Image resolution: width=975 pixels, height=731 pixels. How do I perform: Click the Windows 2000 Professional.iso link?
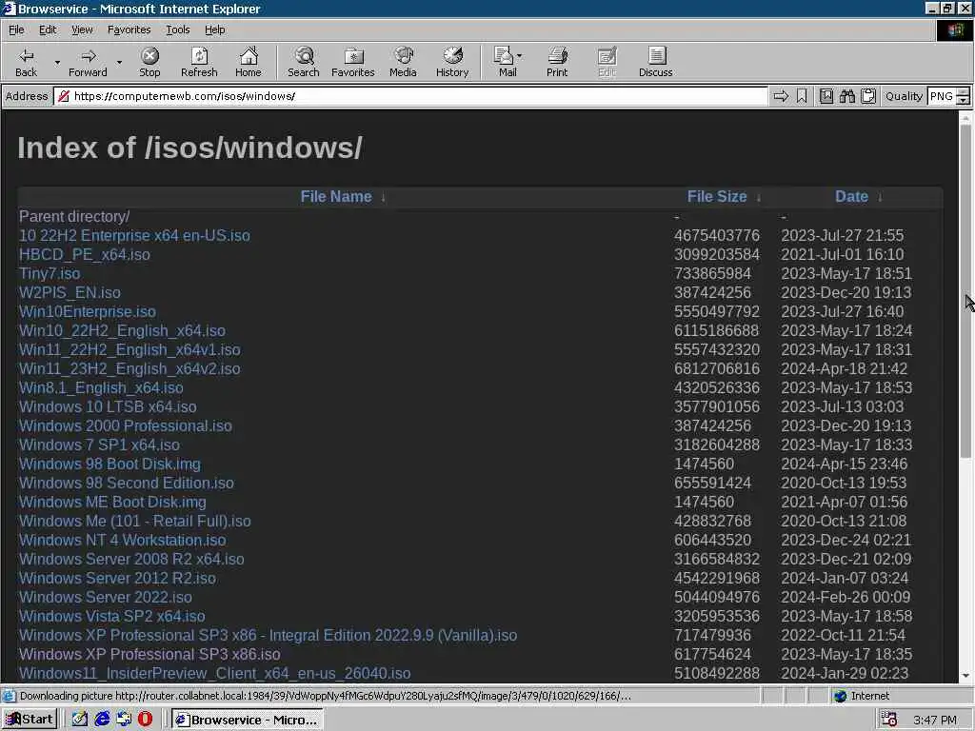tap(125, 425)
